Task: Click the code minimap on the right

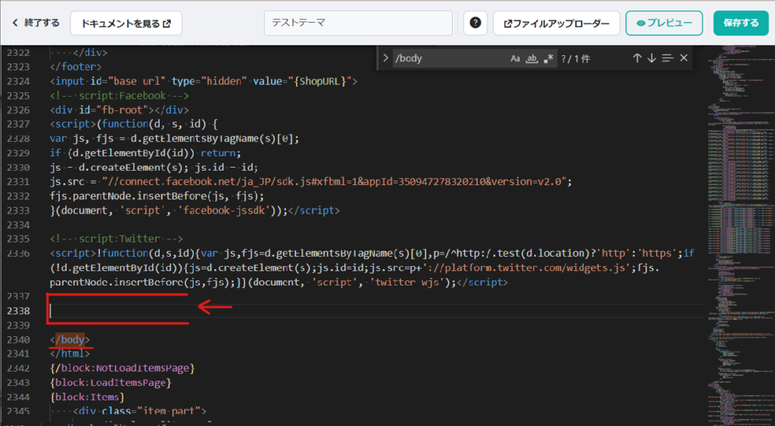Action: pyautogui.click(x=740, y=235)
